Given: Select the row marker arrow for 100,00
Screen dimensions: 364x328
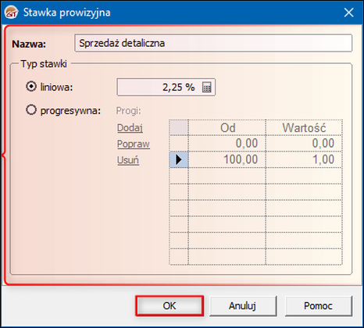Looking at the screenshot, I should pos(179,159).
